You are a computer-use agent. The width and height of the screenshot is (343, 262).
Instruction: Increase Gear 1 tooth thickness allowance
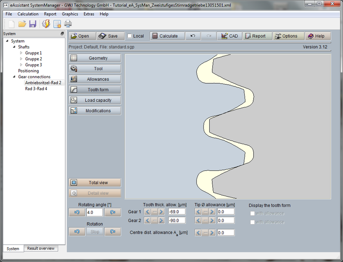161,212
